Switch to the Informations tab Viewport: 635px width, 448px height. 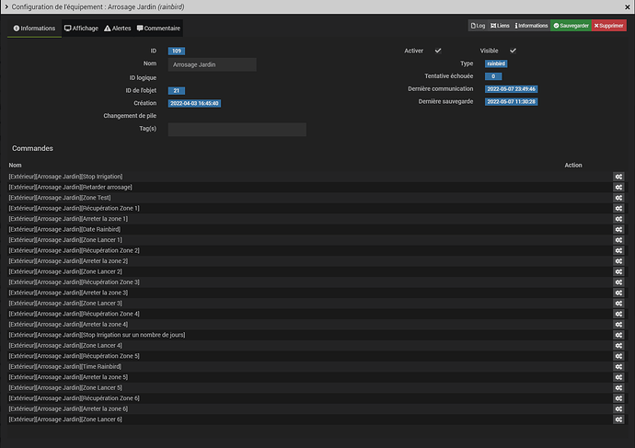(x=34, y=29)
